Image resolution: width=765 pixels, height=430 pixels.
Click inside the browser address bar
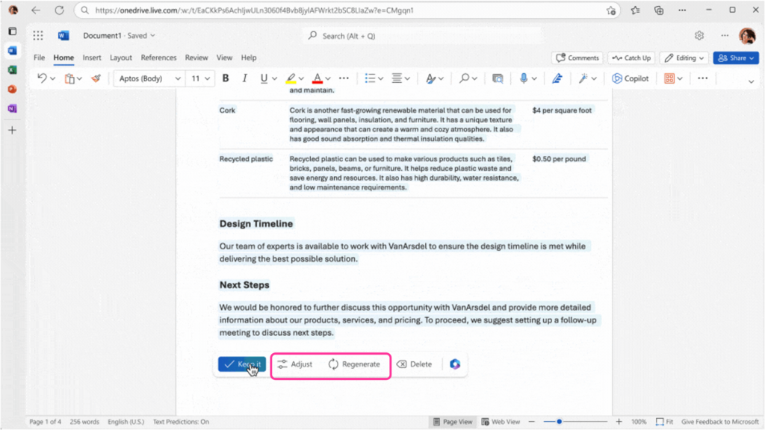[x=299, y=11]
